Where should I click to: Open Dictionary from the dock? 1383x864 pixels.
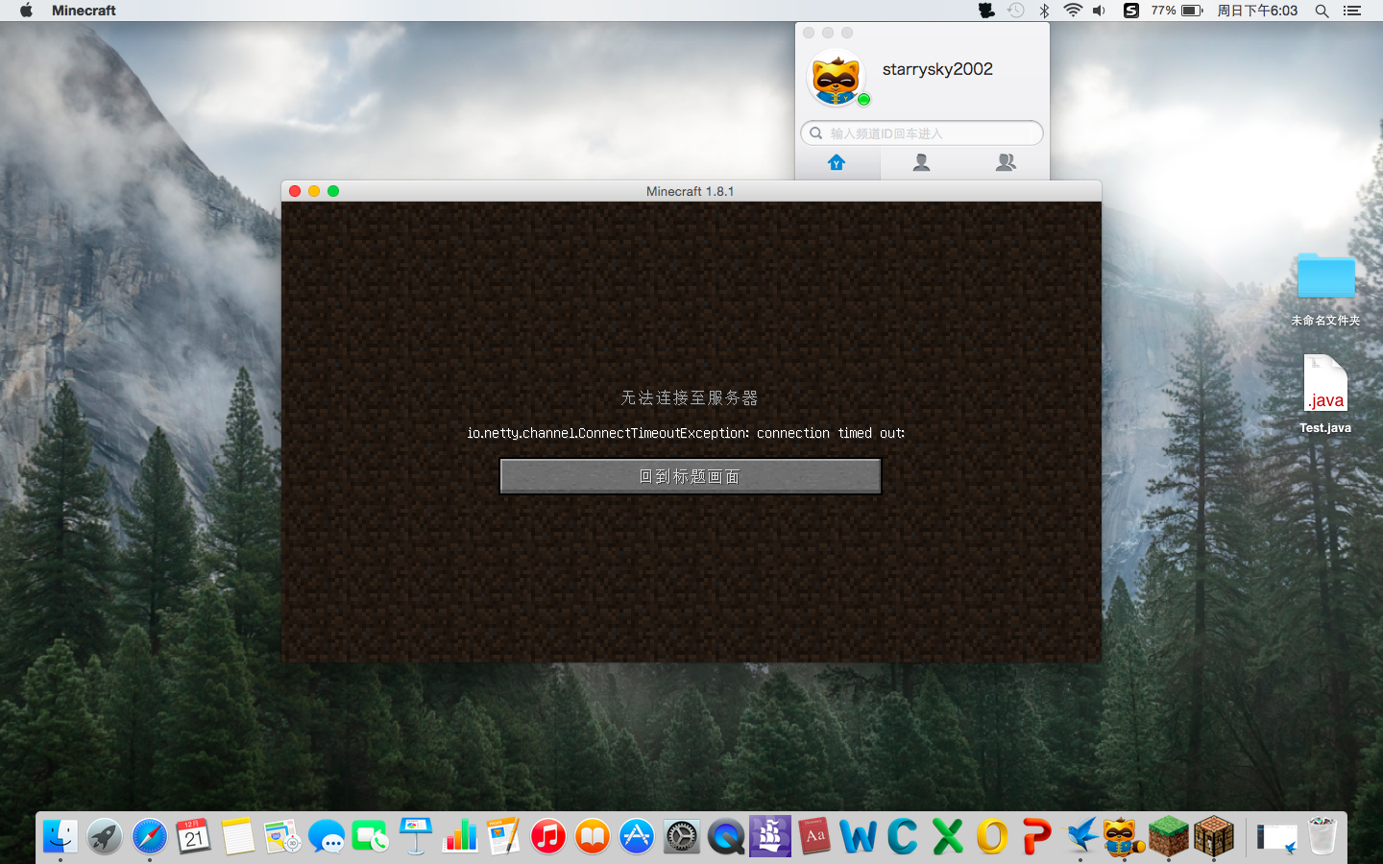pyautogui.click(x=814, y=836)
